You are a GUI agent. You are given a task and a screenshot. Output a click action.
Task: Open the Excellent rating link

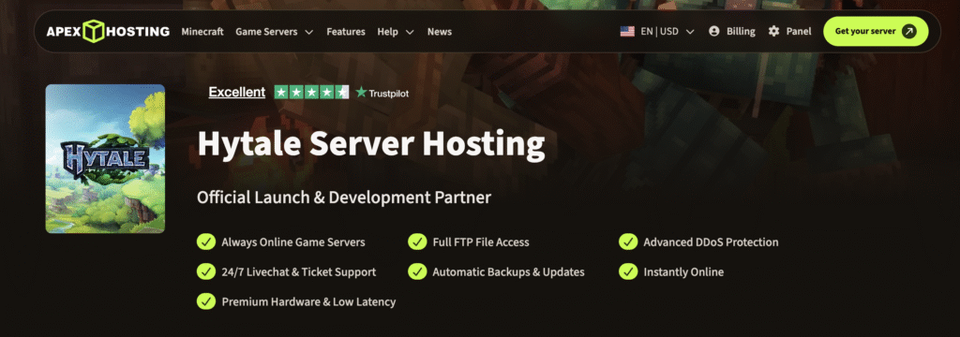click(237, 93)
